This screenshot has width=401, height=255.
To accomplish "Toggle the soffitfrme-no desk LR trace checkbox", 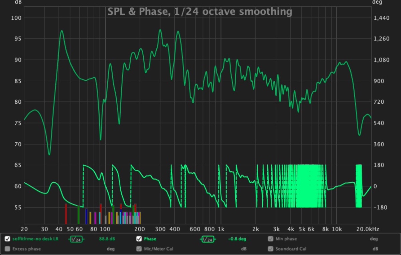I will pos(7,239).
